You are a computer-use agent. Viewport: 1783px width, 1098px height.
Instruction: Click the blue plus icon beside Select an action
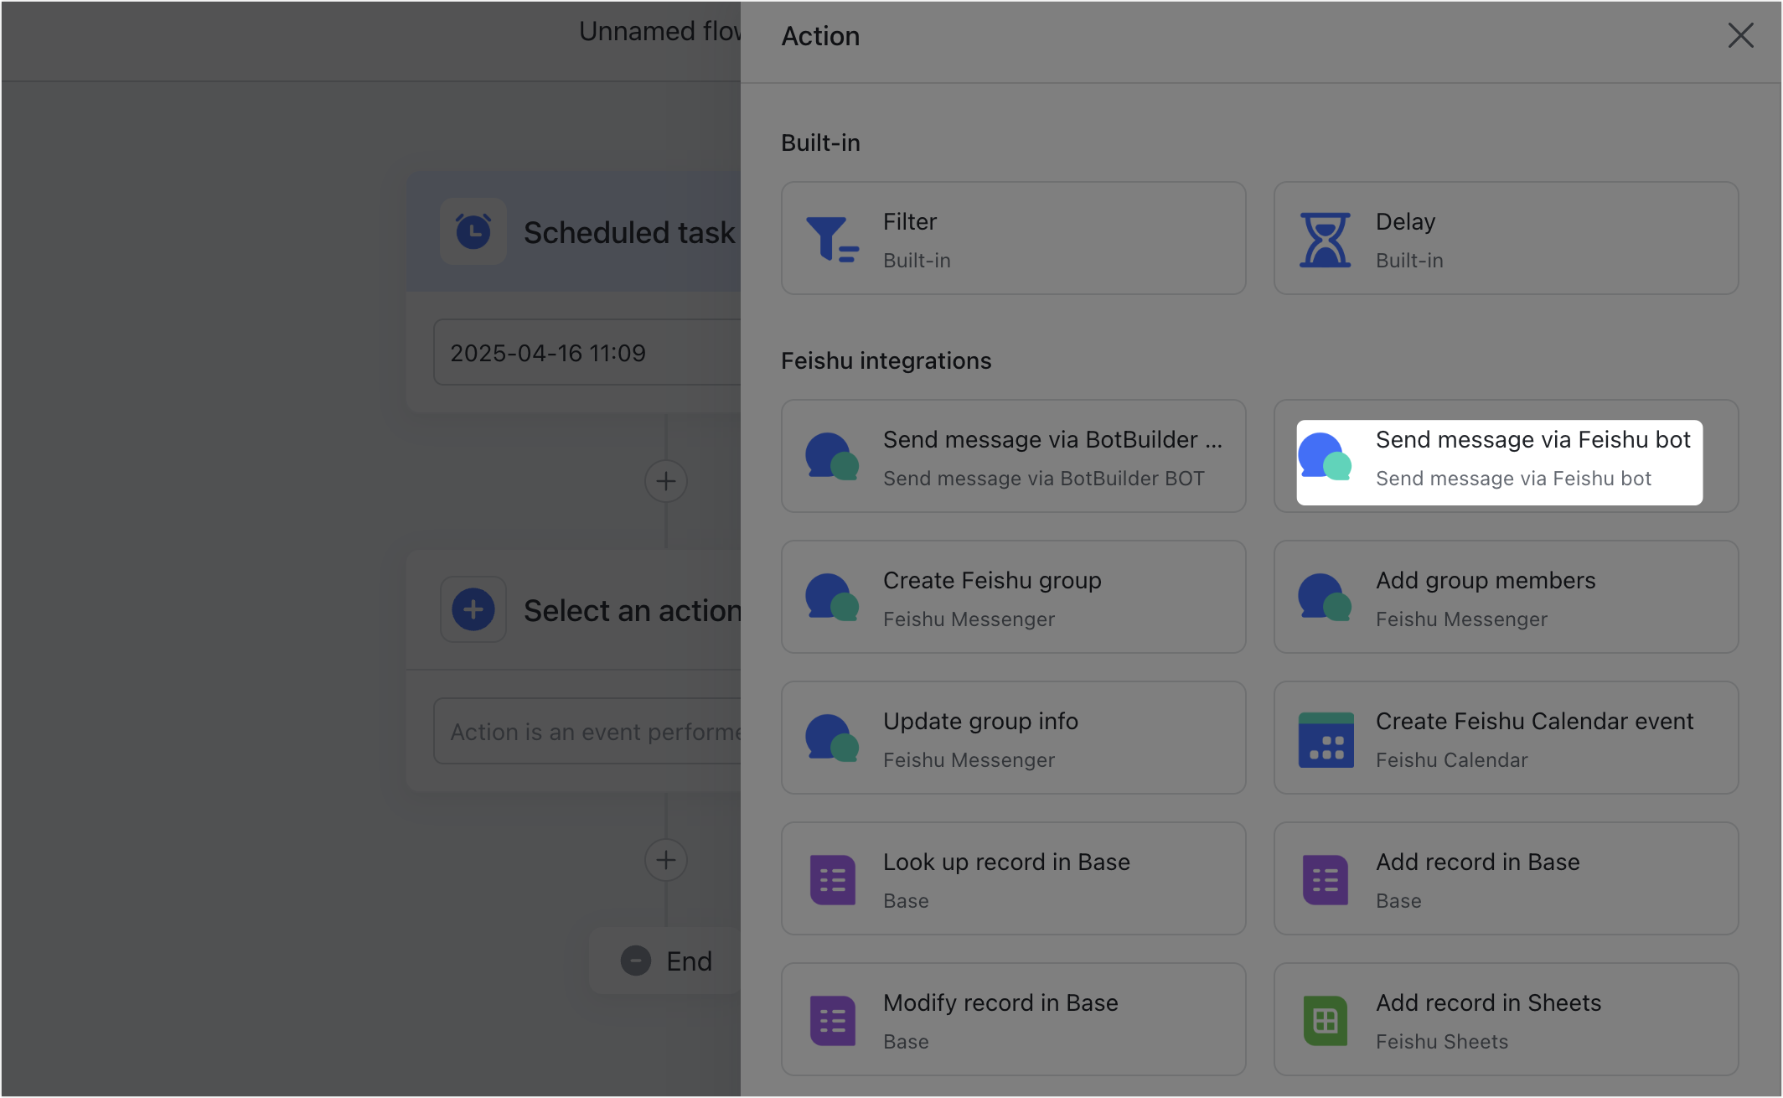click(473, 609)
